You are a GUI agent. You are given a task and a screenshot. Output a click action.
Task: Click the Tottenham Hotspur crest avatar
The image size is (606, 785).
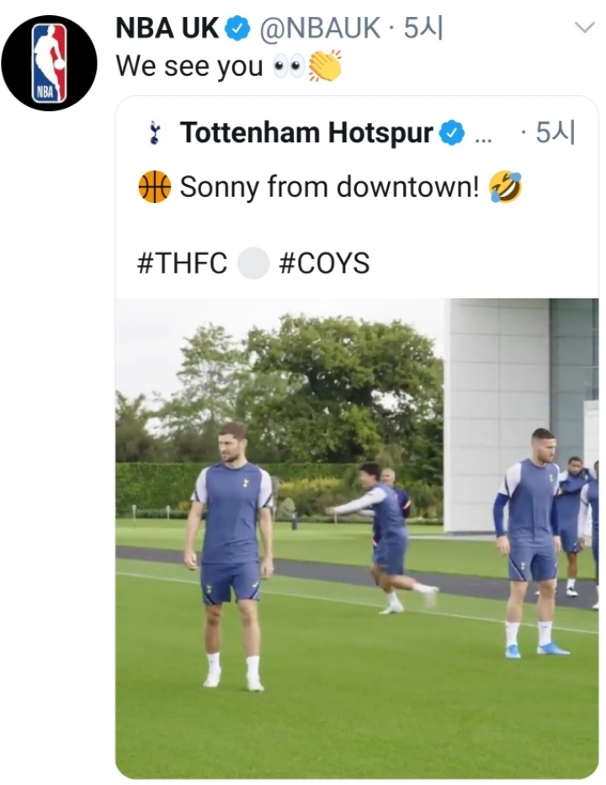tap(153, 133)
